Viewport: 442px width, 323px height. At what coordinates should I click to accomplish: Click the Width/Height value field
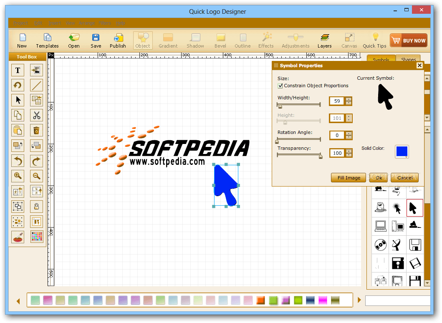(x=337, y=101)
